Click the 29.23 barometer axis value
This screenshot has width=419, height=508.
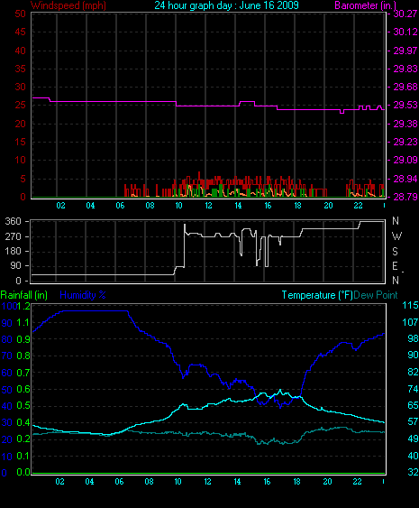click(x=405, y=142)
